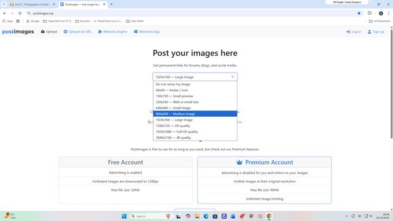Open the tab search dropdown arrow
The height and width of the screenshot is (221, 393).
4,4
